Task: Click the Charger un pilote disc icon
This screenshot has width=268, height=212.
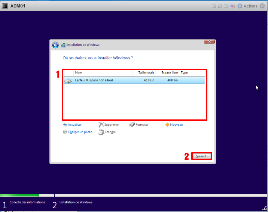Action: coord(65,132)
